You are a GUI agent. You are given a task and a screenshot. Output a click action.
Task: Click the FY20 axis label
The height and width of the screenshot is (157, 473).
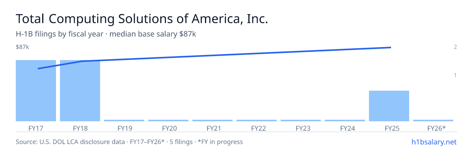(168, 128)
